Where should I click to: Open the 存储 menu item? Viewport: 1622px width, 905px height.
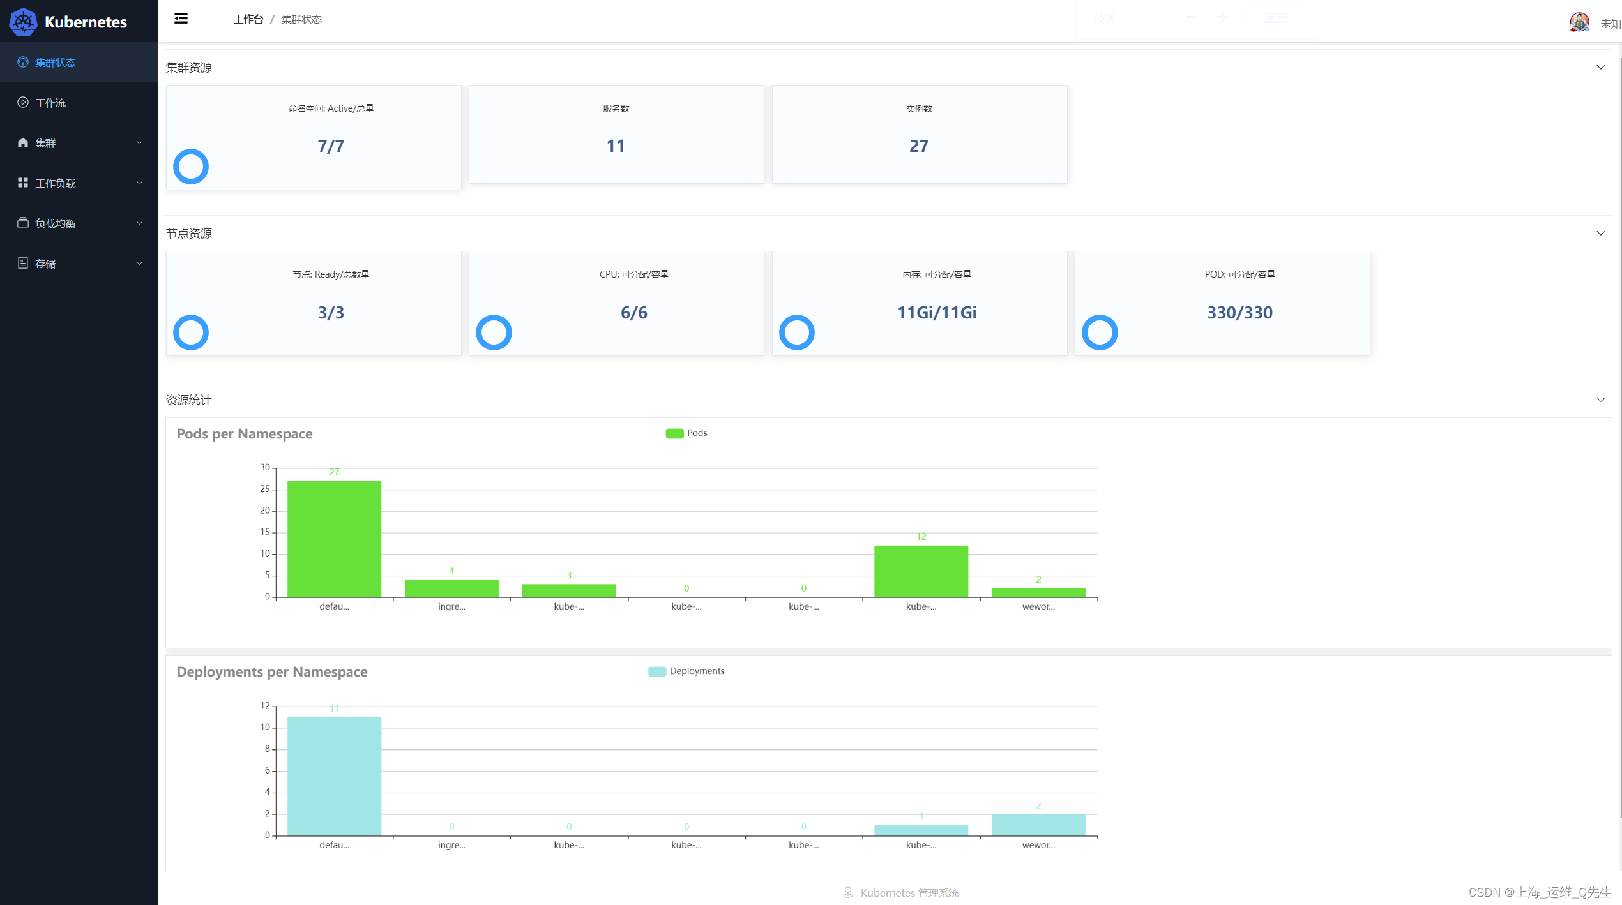coord(45,264)
